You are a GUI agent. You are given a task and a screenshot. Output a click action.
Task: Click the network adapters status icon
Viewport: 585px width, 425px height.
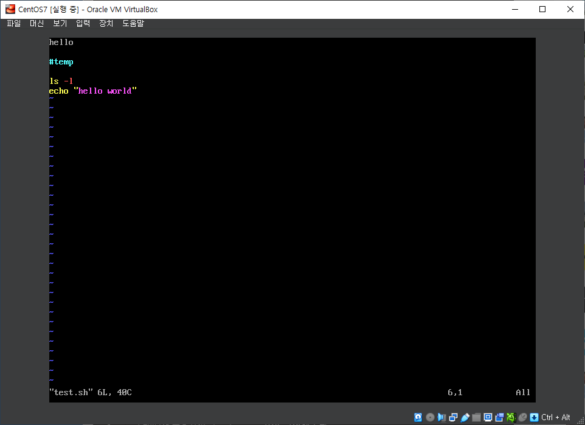pyautogui.click(x=452, y=417)
